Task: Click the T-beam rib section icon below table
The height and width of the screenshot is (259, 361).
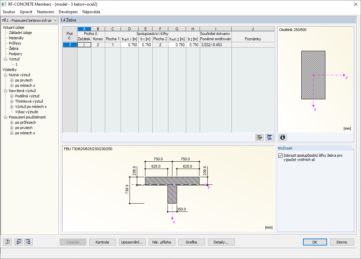Action: 269,137
